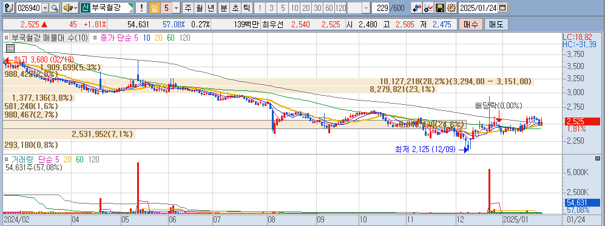Select the 월 monthly period button
Image resolution: width=605 pixels, height=226 pixels.
pyautogui.click(x=199, y=8)
